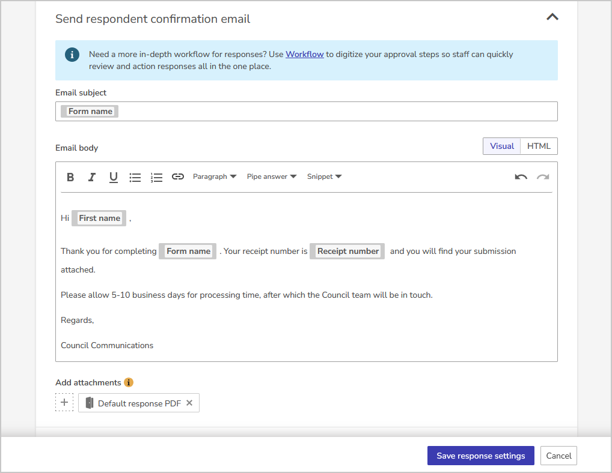Screen dimensions: 612x473
Task: Show attachment info tooltip icon
Action: pos(129,382)
